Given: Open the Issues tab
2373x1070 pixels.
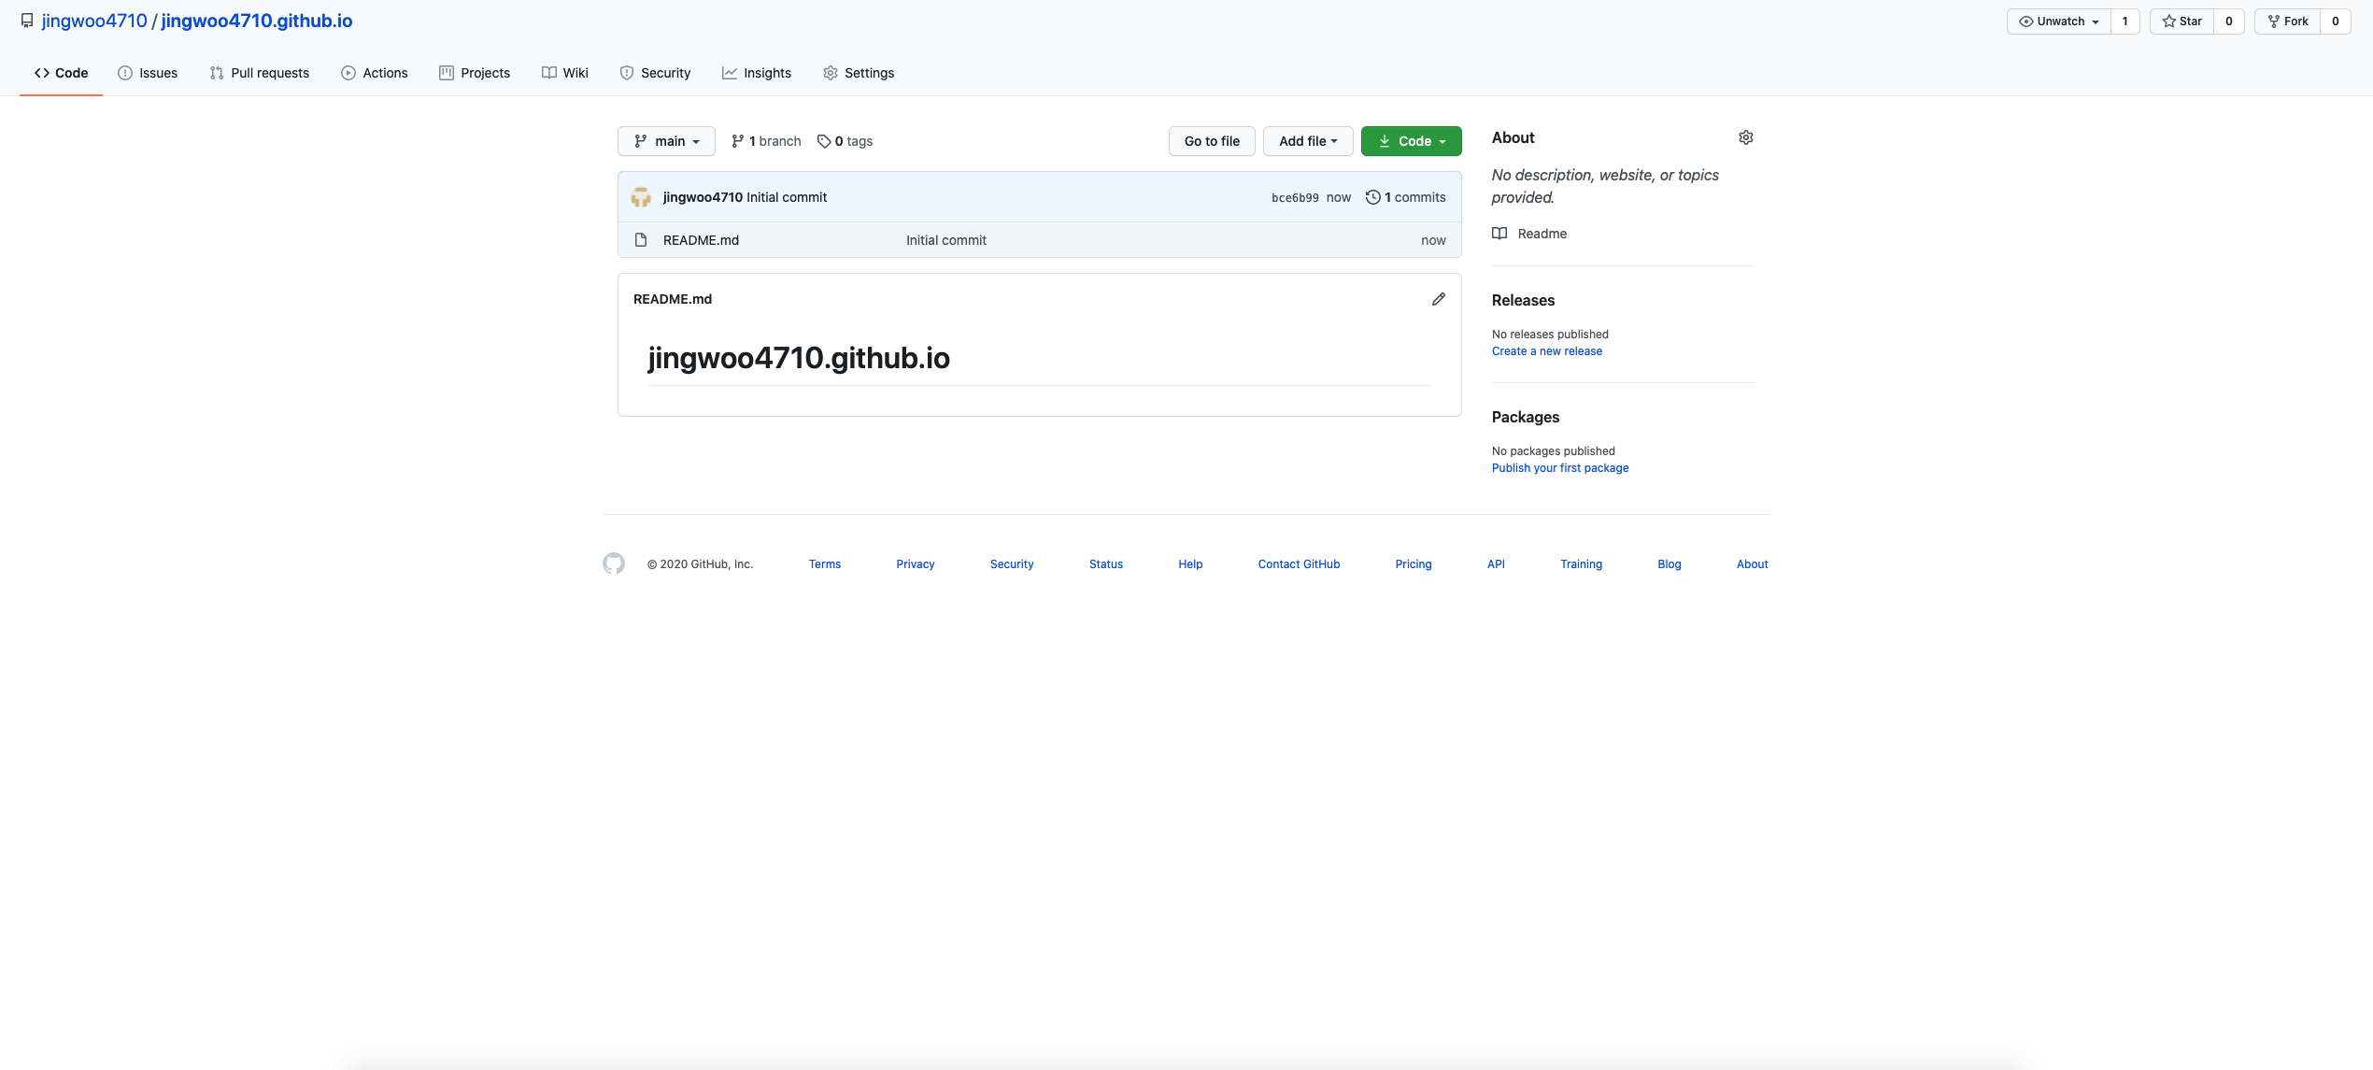Looking at the screenshot, I should point(148,73).
